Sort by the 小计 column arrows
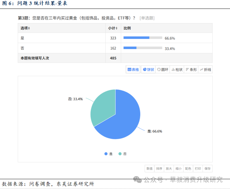The width and height of the screenshot is (230, 189). tap(116, 28)
